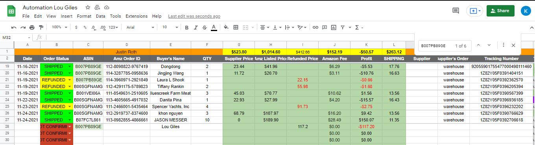Open 'Last edit was seconds ago' history
This screenshot has width=535, height=145.
pyautogui.click(x=194, y=16)
